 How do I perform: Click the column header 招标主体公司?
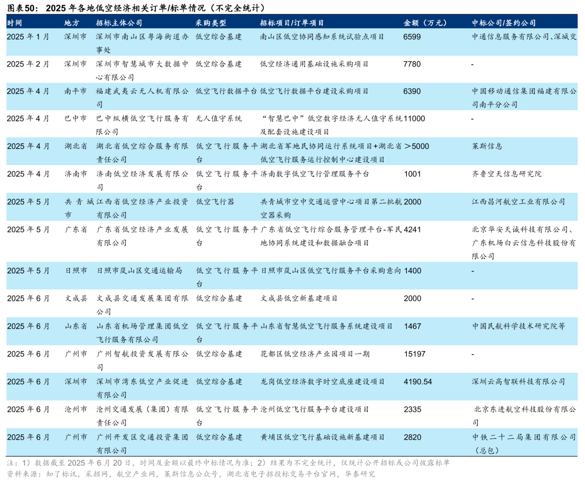(119, 23)
